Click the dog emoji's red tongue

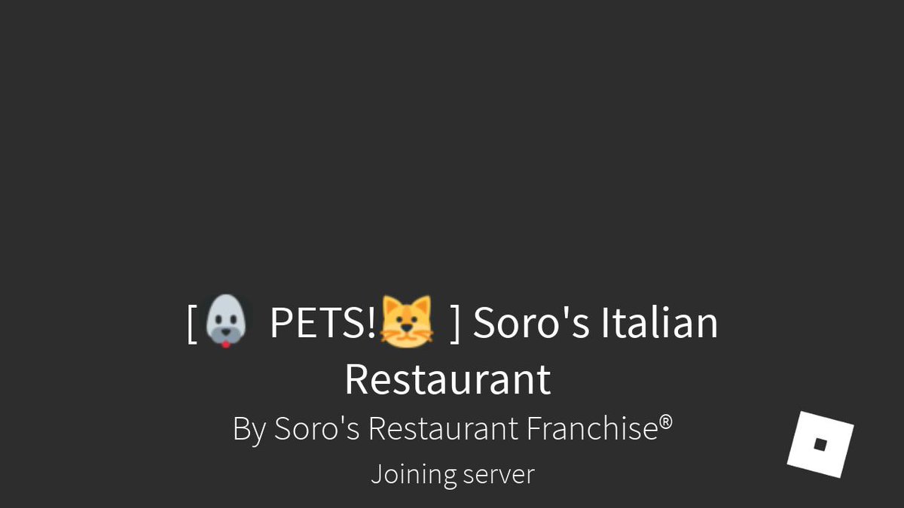tap(225, 343)
